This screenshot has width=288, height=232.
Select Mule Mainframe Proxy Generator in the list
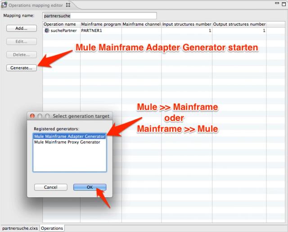point(67,142)
